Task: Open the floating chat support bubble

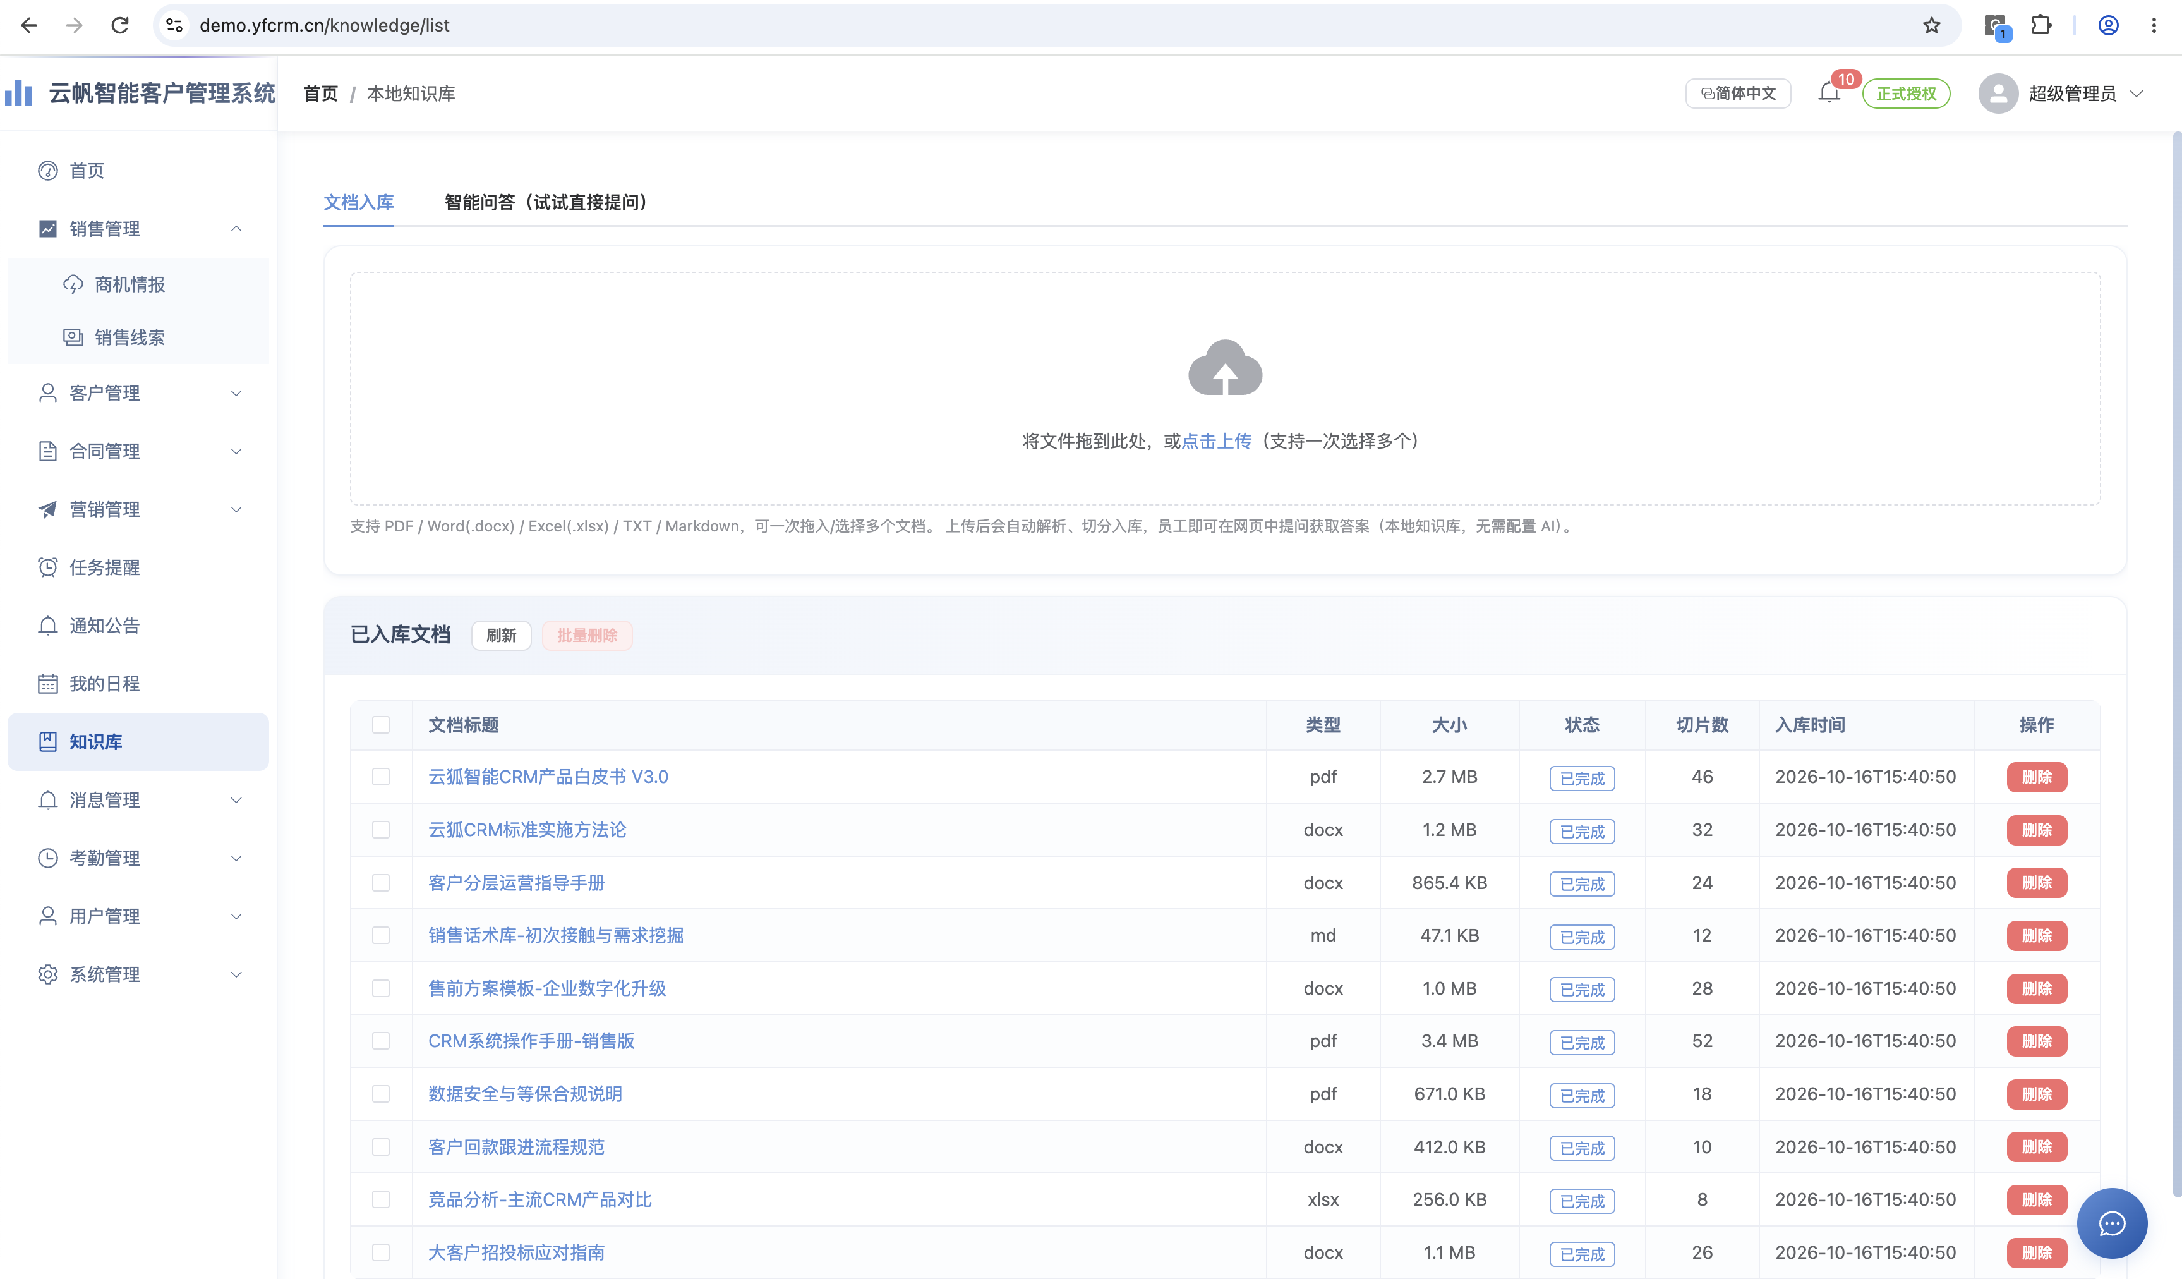Action: tap(2111, 1223)
